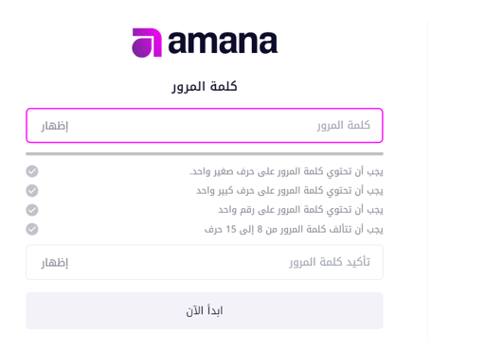Click the كلمة المرور heading below the logo
Image resolution: width=485 pixels, height=350 pixels.
point(205,86)
